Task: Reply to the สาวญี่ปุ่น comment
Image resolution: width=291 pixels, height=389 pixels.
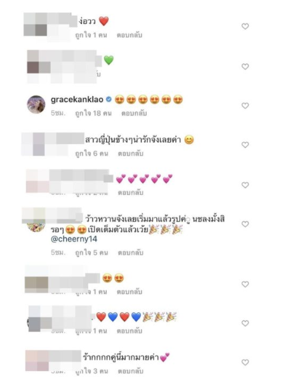Action: coord(131,153)
